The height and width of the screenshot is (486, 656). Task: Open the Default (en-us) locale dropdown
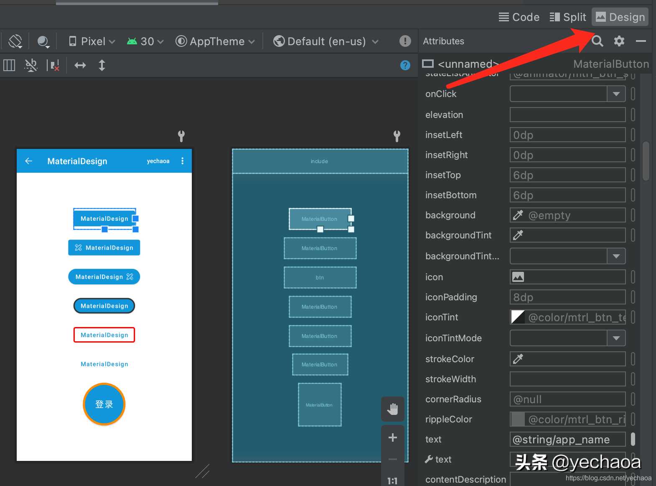point(325,41)
